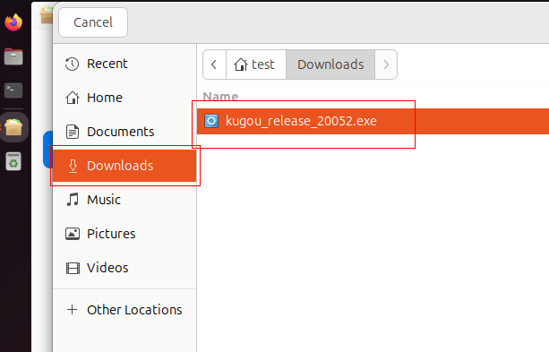Open Terminal from the dock
549x352 pixels.
(13, 90)
